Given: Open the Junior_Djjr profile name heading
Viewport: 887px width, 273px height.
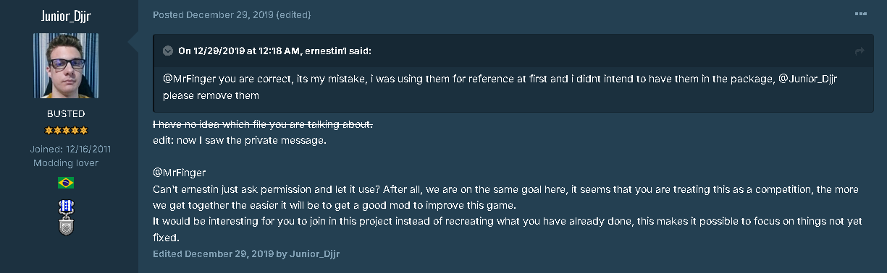Looking at the screenshot, I should coord(66,16).
